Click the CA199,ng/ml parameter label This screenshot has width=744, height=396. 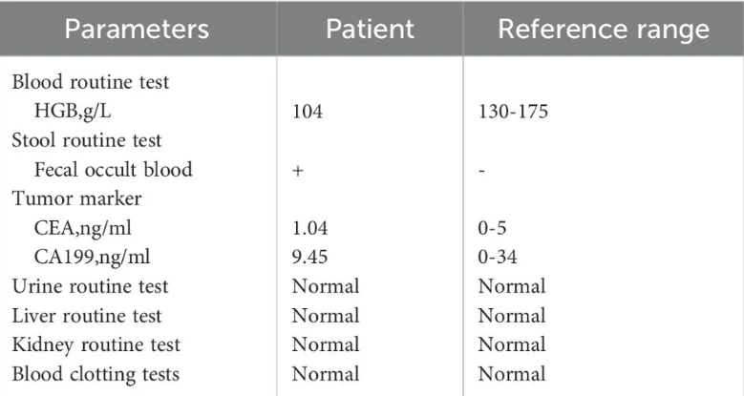pos(92,257)
